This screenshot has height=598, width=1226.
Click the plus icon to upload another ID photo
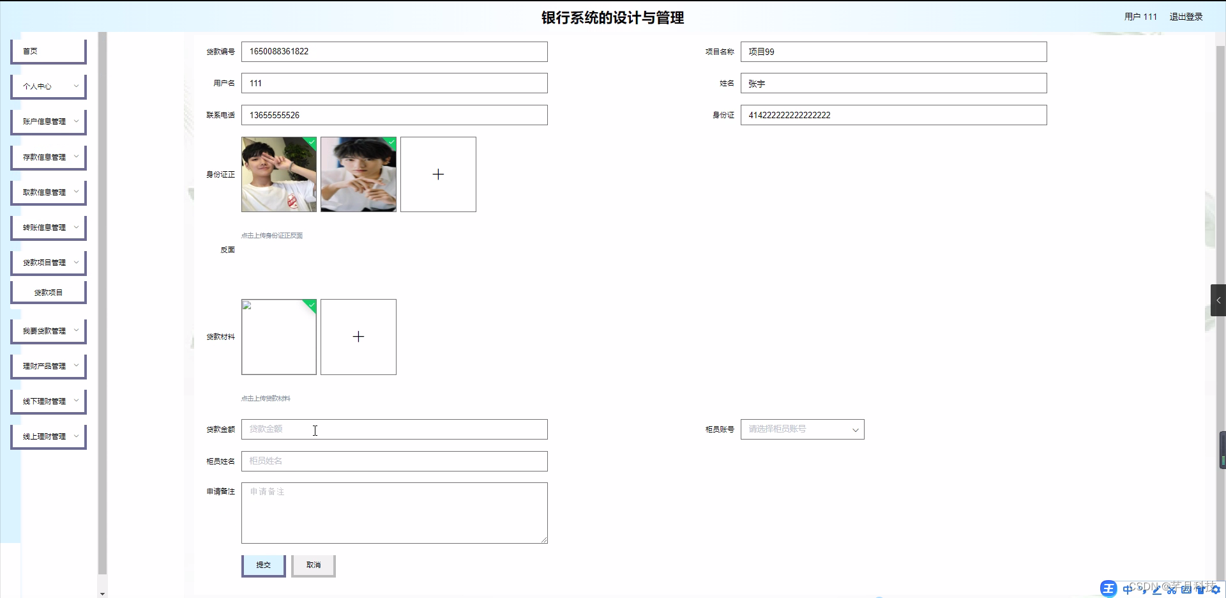pyautogui.click(x=438, y=174)
